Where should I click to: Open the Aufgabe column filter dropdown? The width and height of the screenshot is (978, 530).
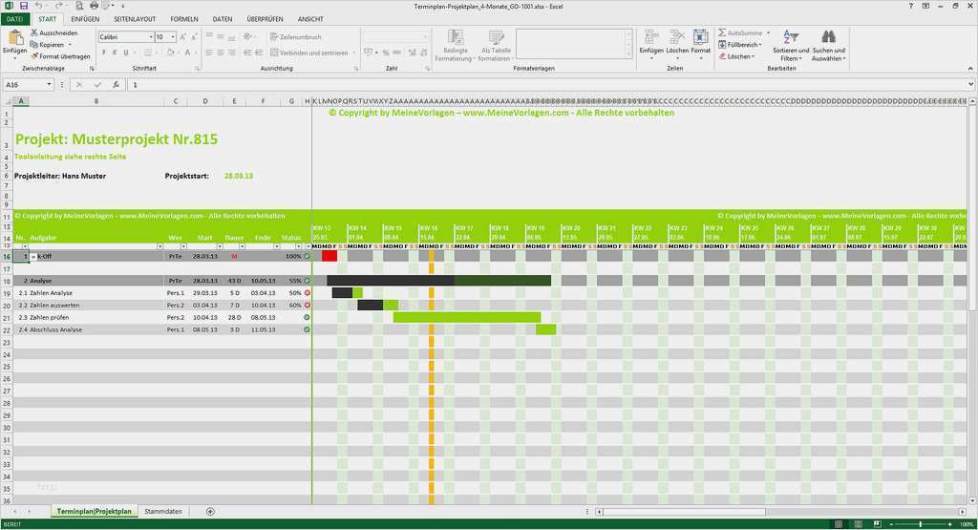(159, 246)
